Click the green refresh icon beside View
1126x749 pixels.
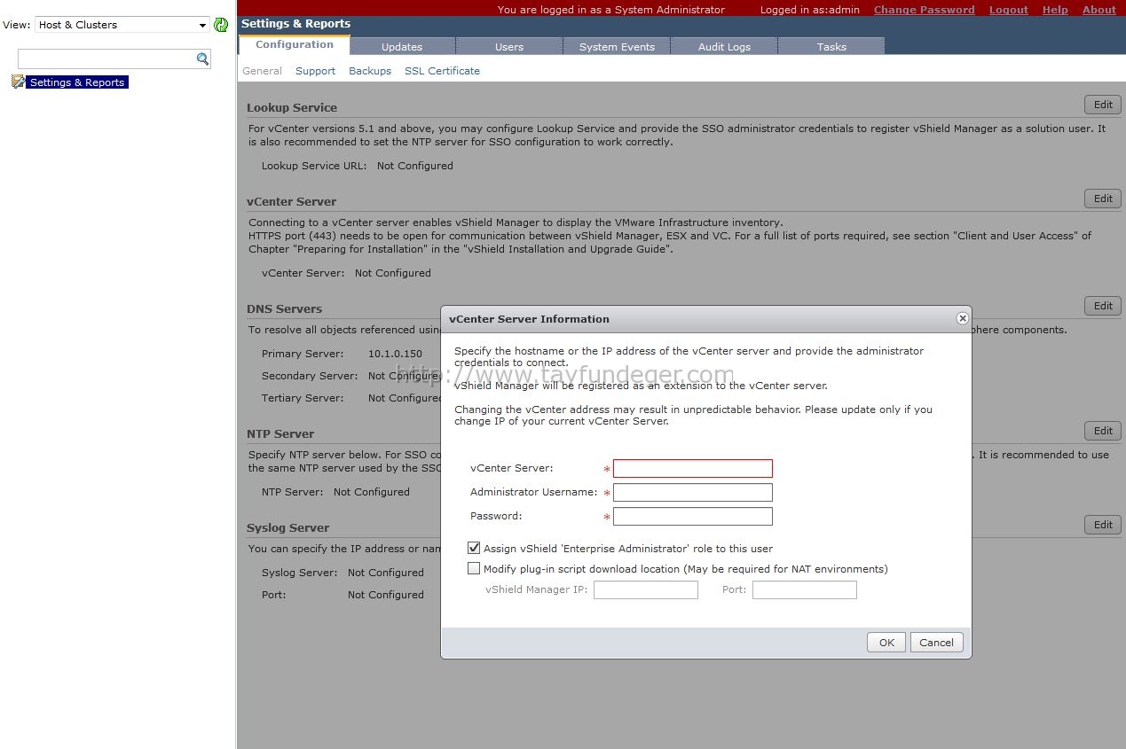pos(221,25)
